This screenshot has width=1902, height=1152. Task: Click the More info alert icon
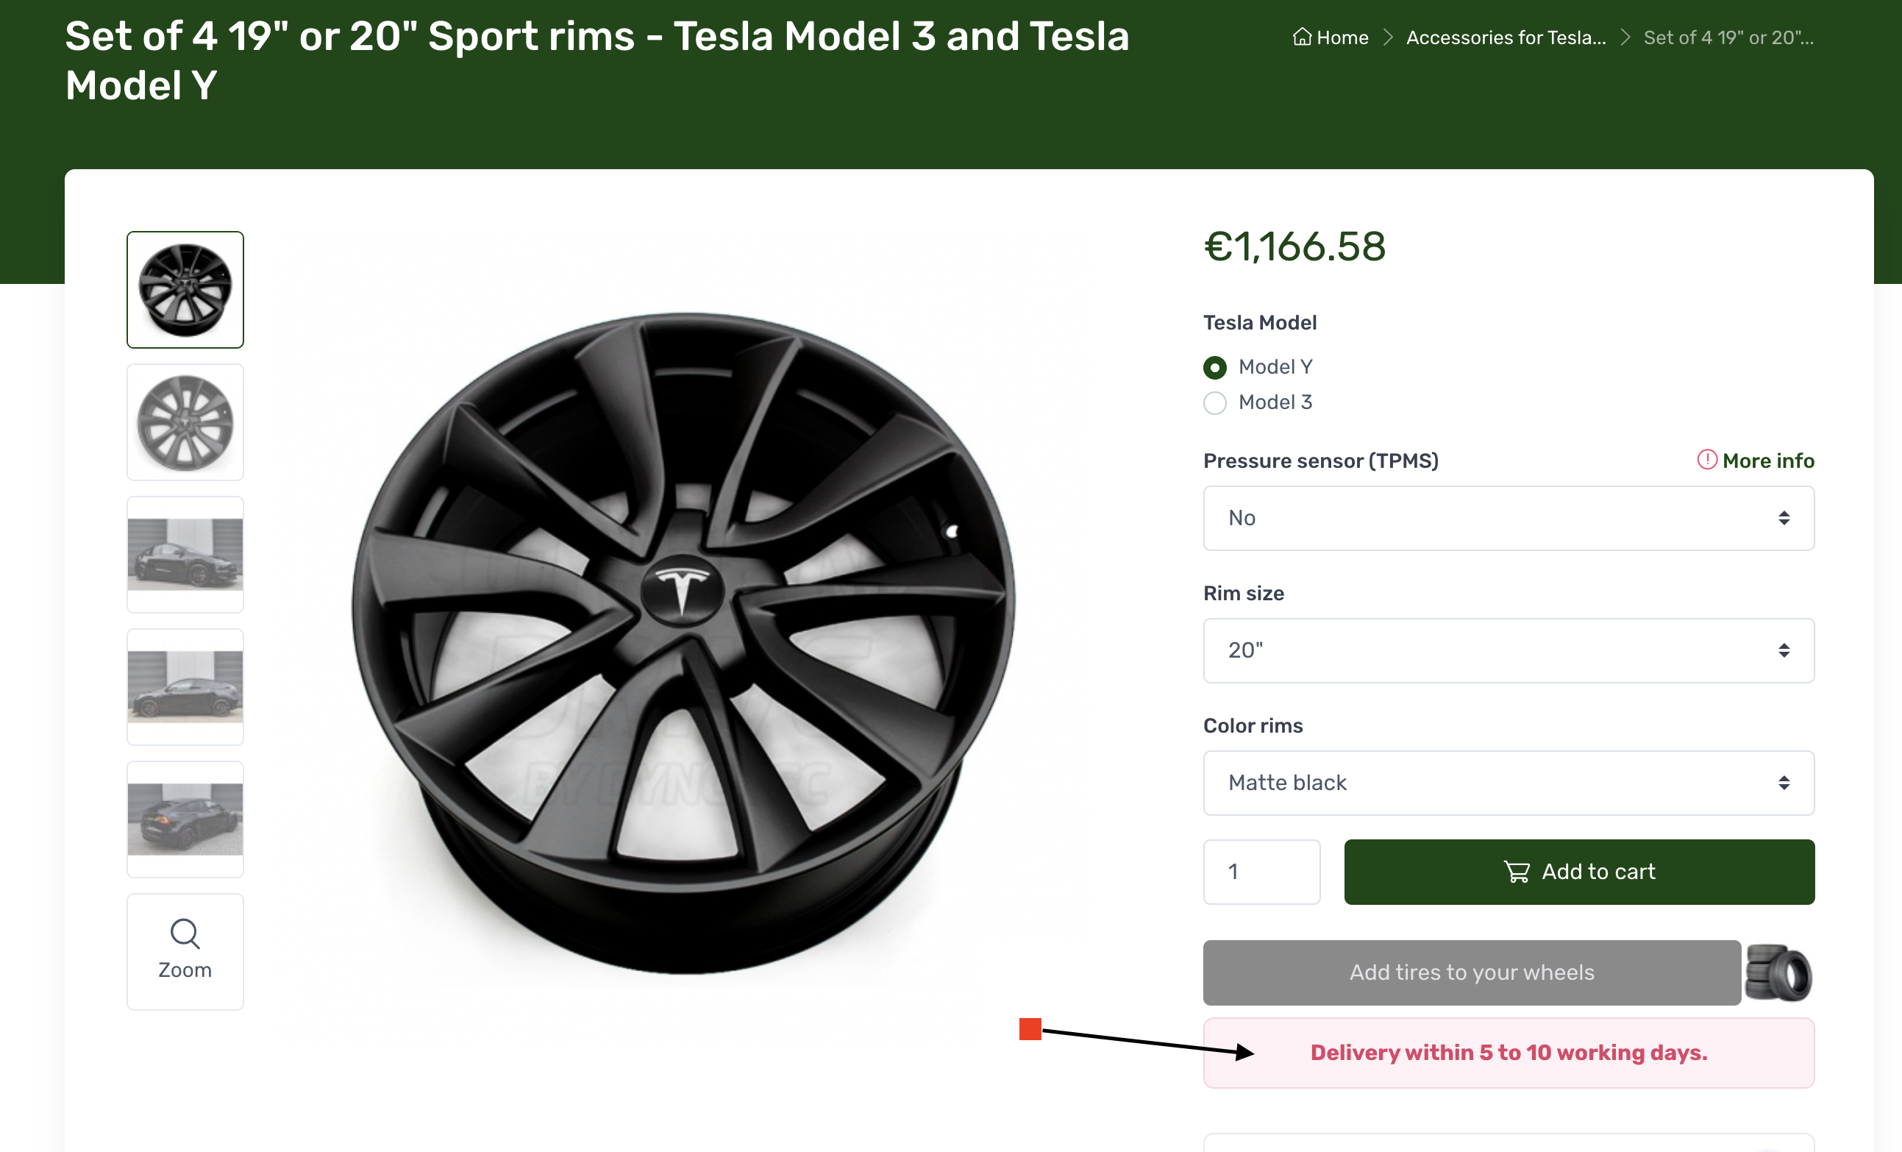pyautogui.click(x=1706, y=461)
